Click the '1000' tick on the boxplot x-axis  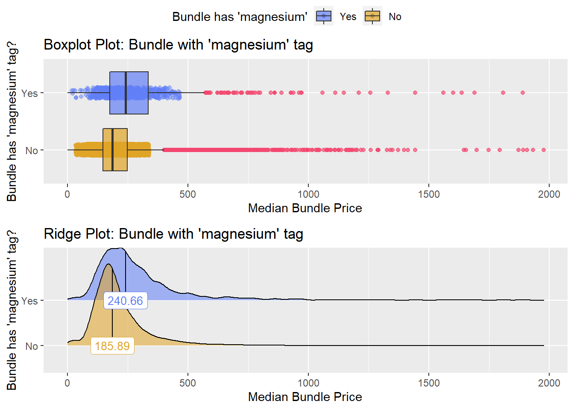click(x=308, y=194)
